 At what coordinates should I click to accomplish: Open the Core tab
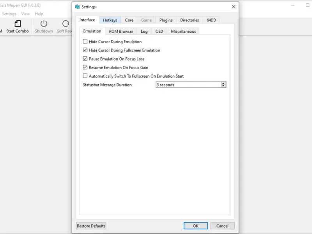click(x=129, y=20)
